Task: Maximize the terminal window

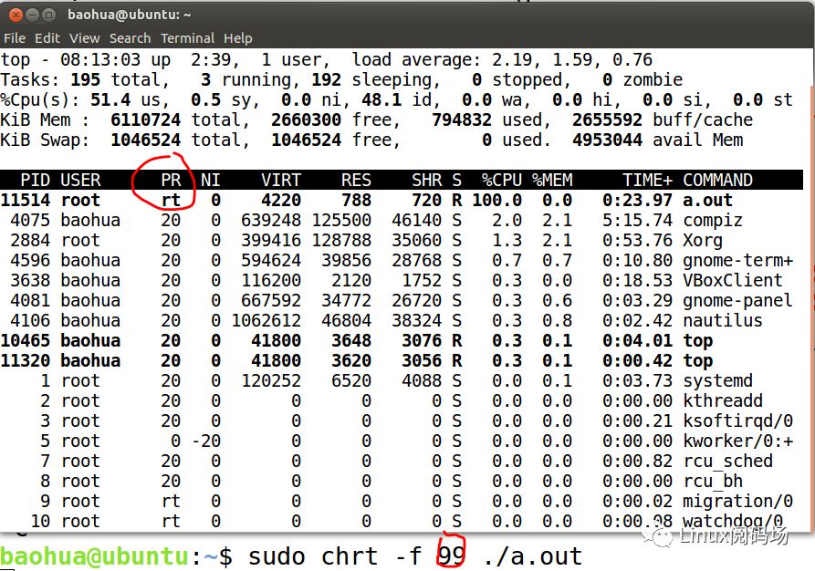Action: (x=49, y=15)
